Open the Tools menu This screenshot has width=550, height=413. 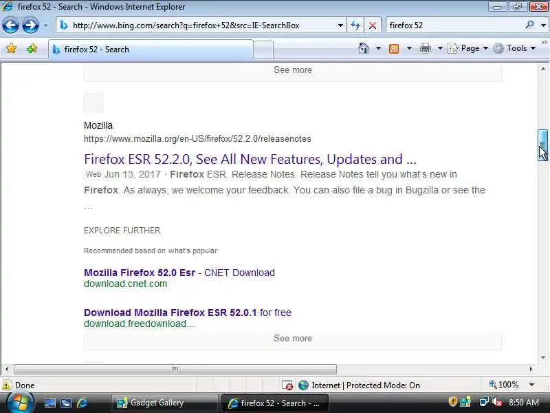(x=514, y=48)
